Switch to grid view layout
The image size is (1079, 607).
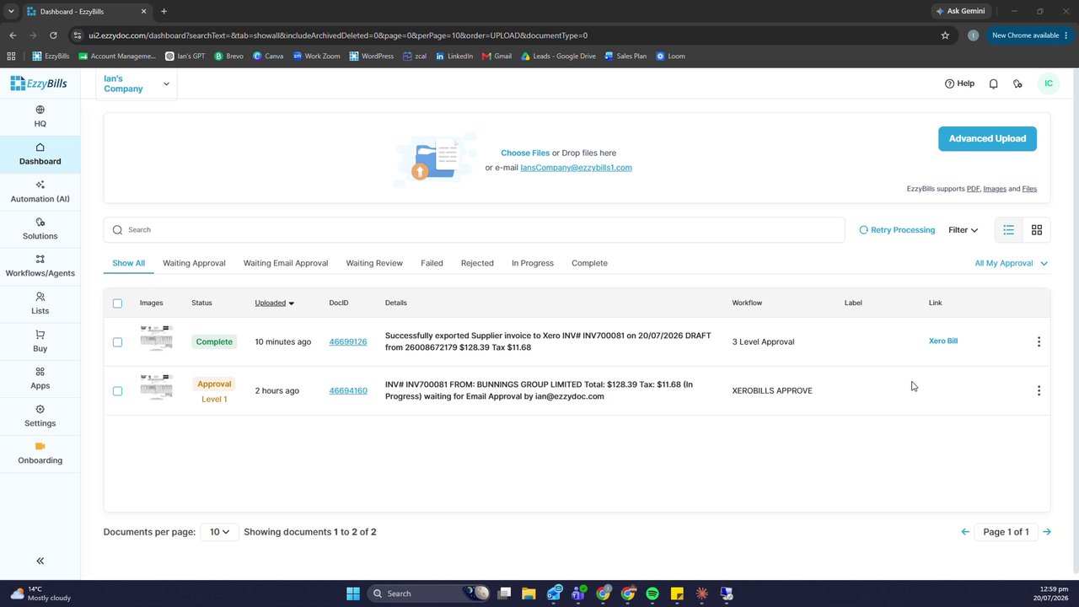pyautogui.click(x=1037, y=229)
